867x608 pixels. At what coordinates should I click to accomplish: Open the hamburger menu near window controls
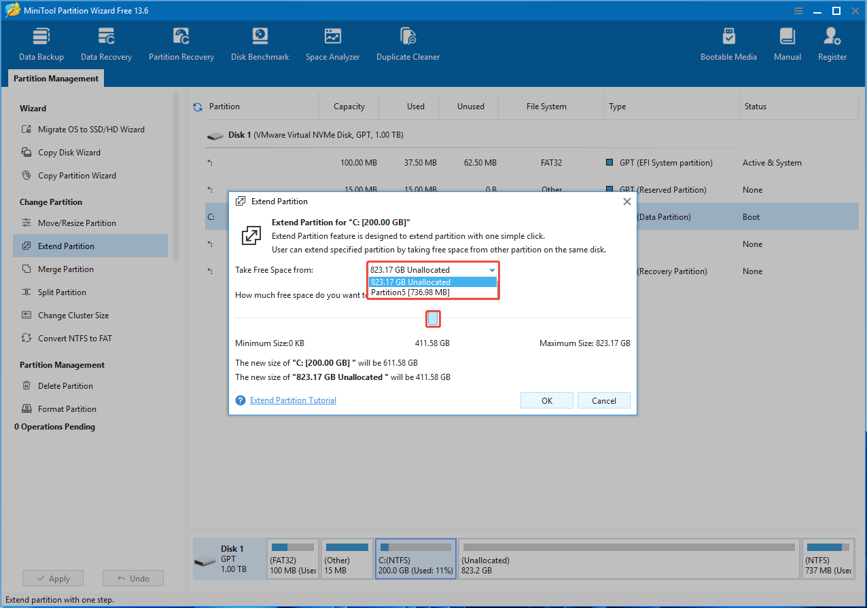coord(798,10)
